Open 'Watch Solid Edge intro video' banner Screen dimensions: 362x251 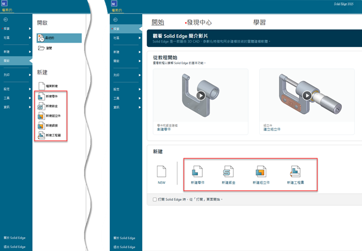tap(254, 38)
